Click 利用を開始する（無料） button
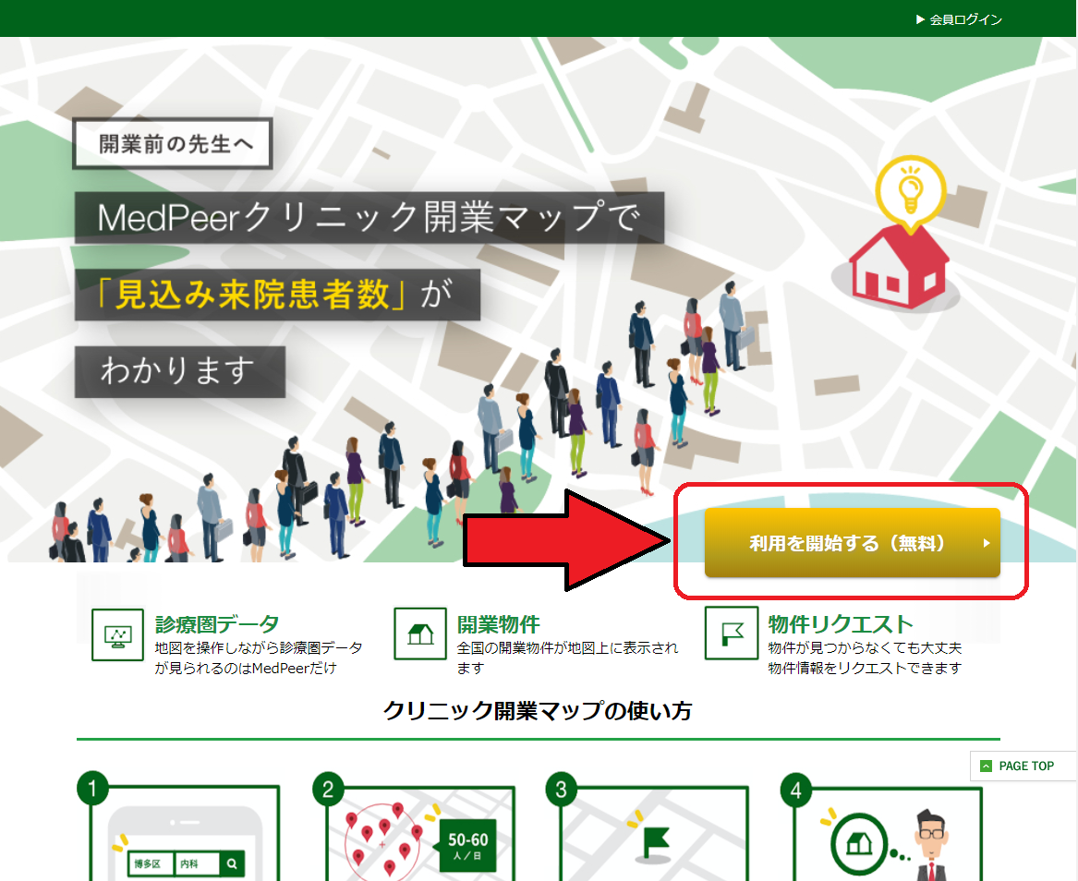1078x881 pixels. click(x=852, y=543)
